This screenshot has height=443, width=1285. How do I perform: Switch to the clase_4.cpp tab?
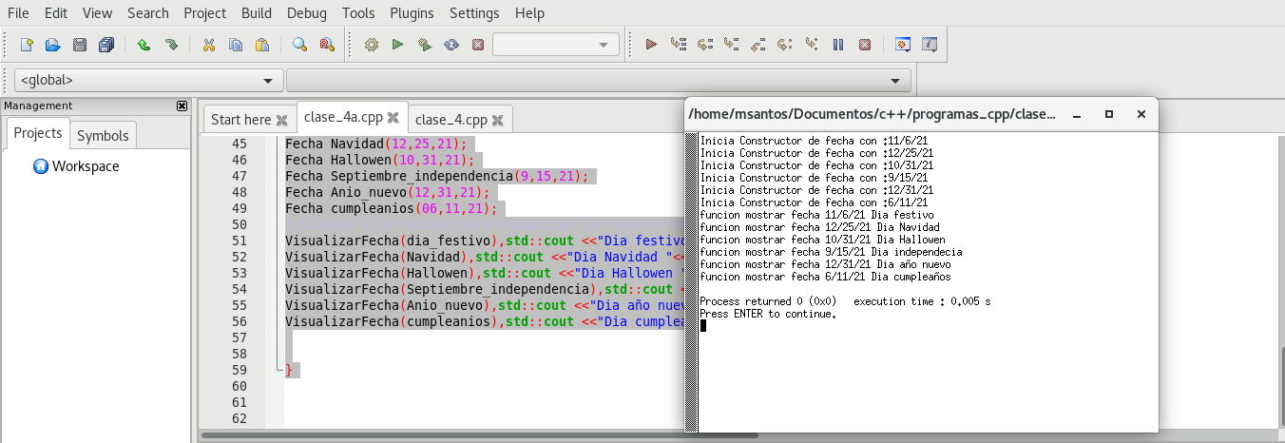[451, 120]
